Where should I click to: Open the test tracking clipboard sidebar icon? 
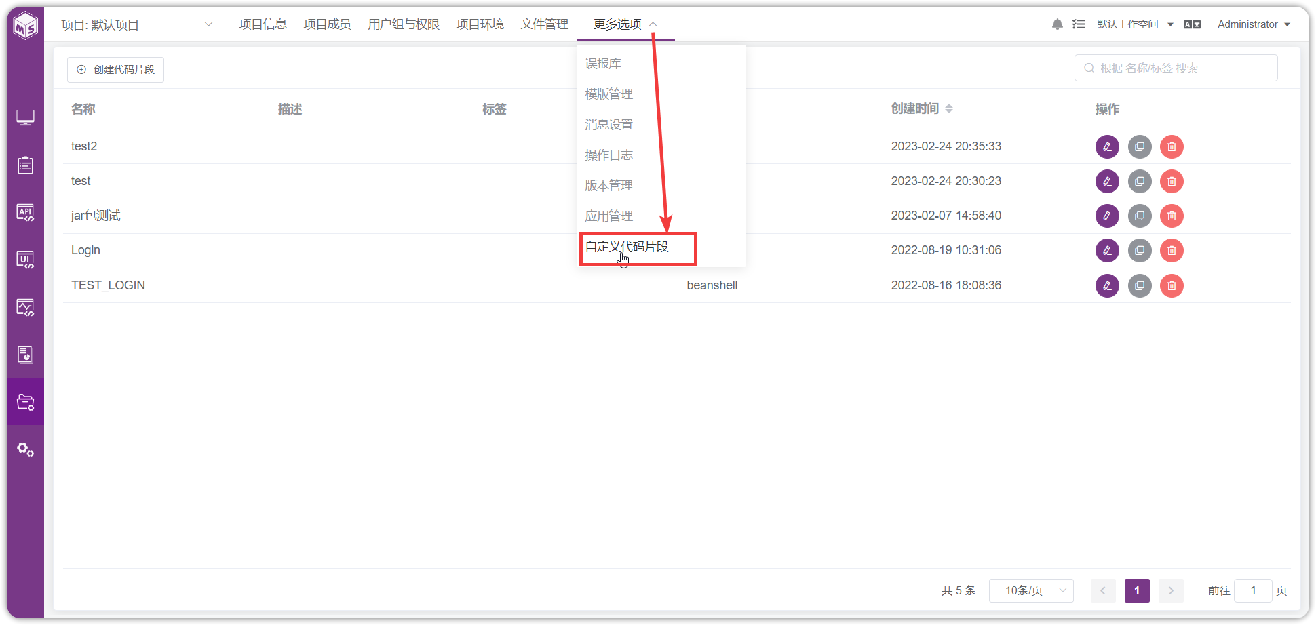point(26,165)
